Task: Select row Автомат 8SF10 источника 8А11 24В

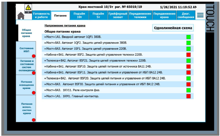Action: tap(118, 67)
